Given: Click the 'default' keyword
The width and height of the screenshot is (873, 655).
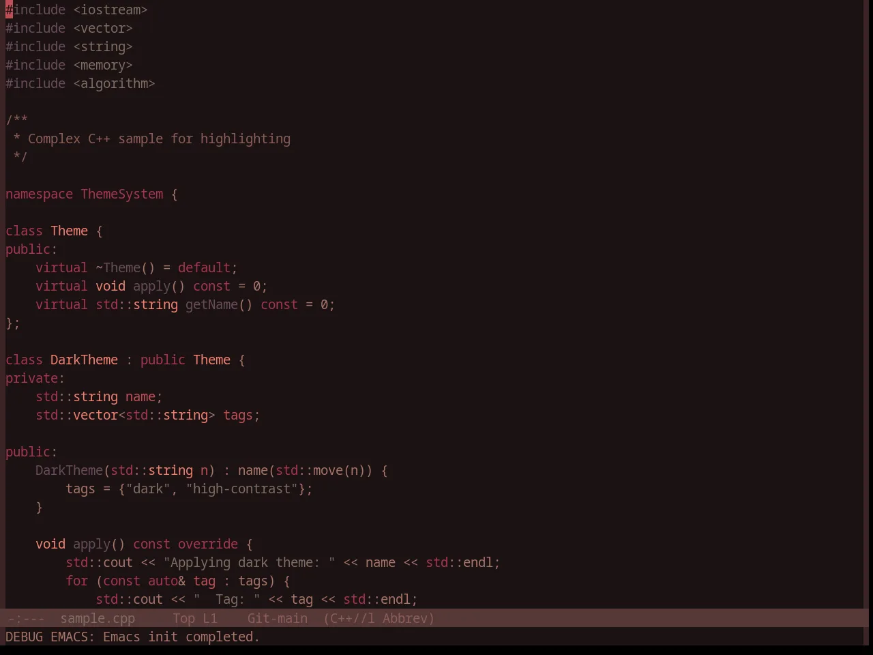Looking at the screenshot, I should pyautogui.click(x=204, y=267).
